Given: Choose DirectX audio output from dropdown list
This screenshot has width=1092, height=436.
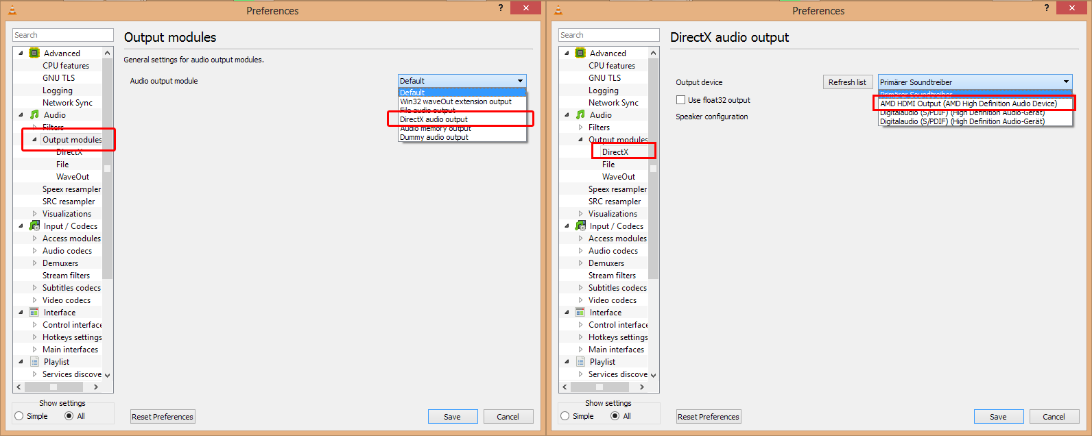Looking at the screenshot, I should point(462,119).
